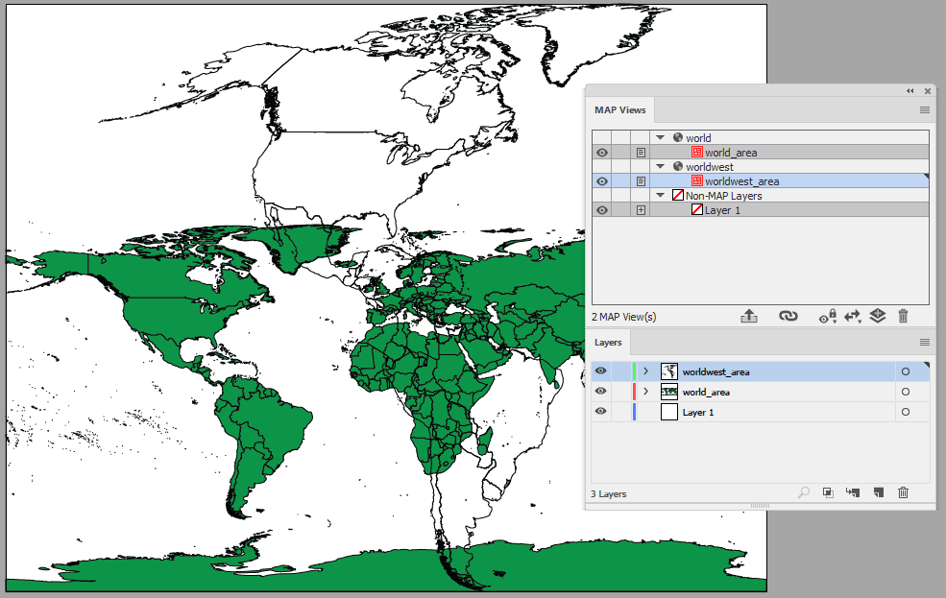Create a new layer using the Layers panel icon
The image size is (946, 598).
pos(877,492)
